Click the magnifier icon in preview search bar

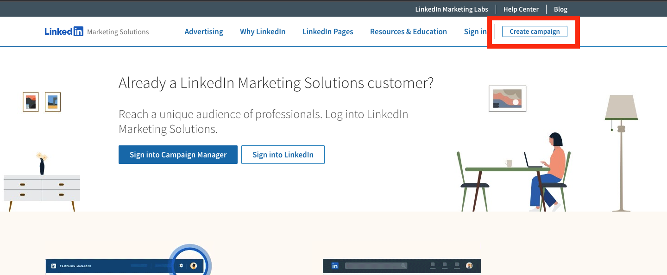tap(403, 266)
